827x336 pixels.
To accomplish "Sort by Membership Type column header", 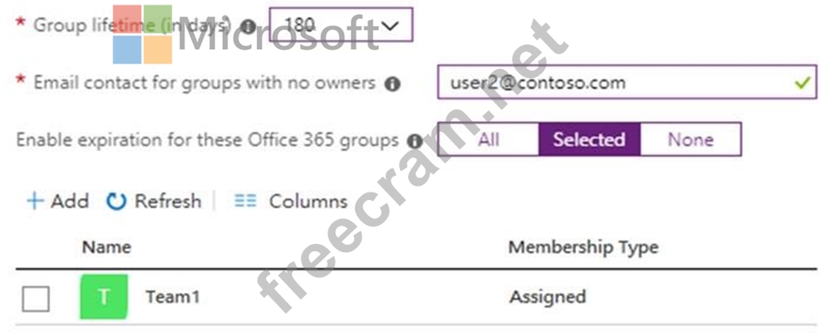I will tap(583, 246).
